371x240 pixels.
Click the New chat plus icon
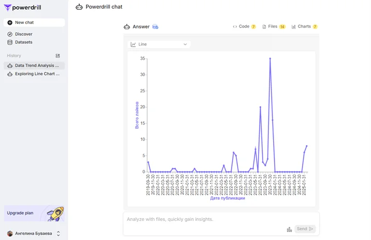pyautogui.click(x=10, y=23)
